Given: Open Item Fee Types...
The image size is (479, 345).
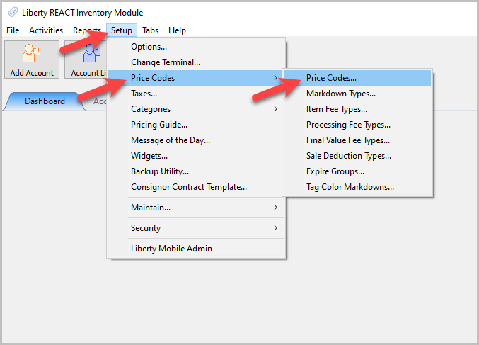Looking at the screenshot, I should pyautogui.click(x=357, y=109).
